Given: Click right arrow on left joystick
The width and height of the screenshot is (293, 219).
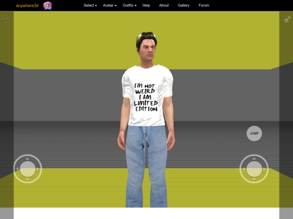Looking at the screenshot, I should [38, 169].
